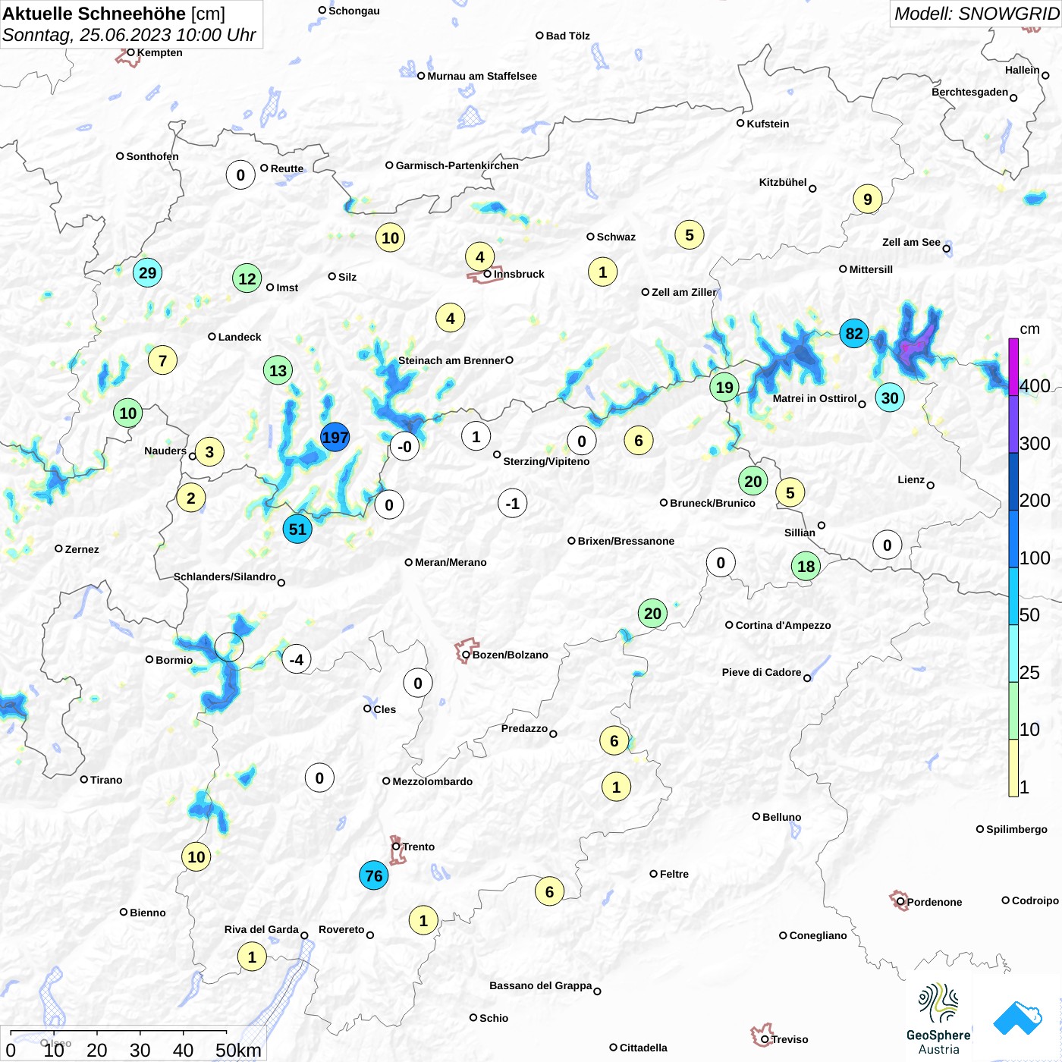Screen dimensions: 1062x1062
Task: Click the 'Aktuelle Schneehöhe [cm]' title
Action: click(x=114, y=14)
